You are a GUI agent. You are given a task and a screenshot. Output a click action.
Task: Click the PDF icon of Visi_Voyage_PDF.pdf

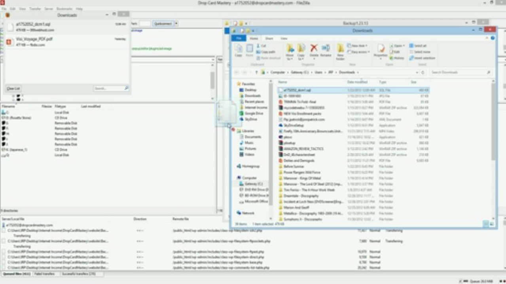tap(10, 42)
